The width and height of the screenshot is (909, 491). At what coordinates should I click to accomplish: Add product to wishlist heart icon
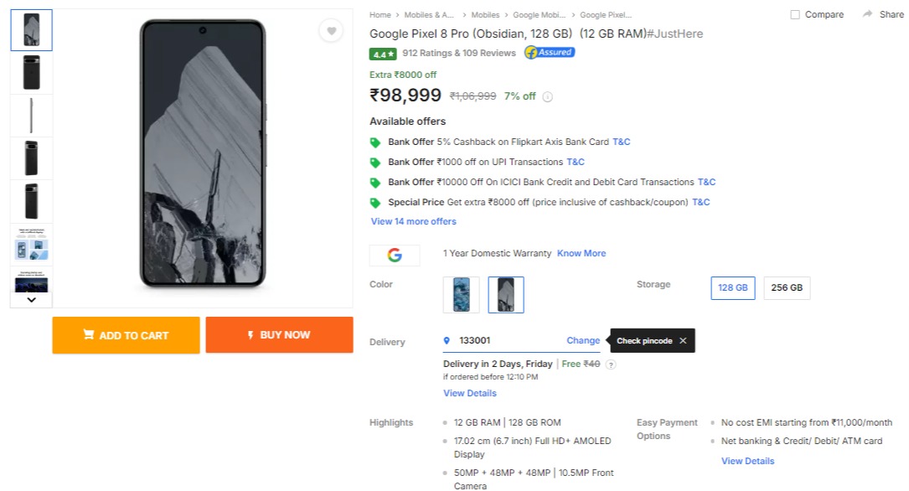coord(331,31)
